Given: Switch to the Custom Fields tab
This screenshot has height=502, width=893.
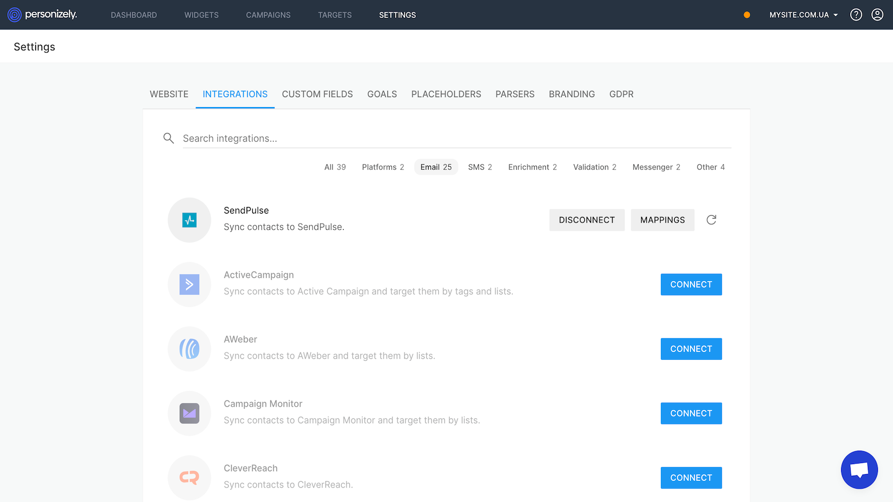Looking at the screenshot, I should tap(317, 94).
